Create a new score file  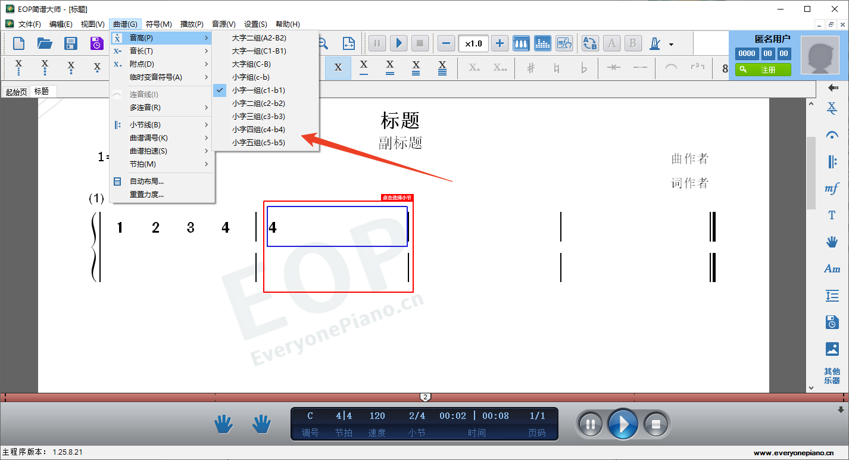(19, 43)
